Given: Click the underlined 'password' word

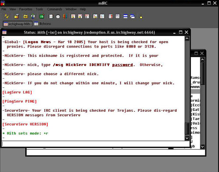Looking at the screenshot, I should click(x=123, y=65).
